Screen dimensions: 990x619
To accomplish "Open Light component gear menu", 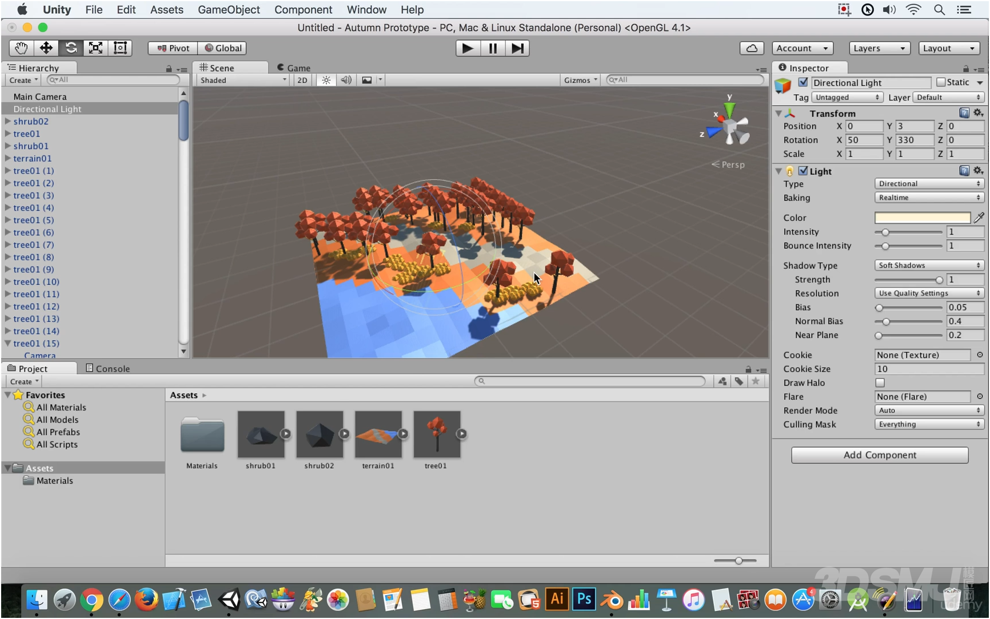I will pos(978,171).
